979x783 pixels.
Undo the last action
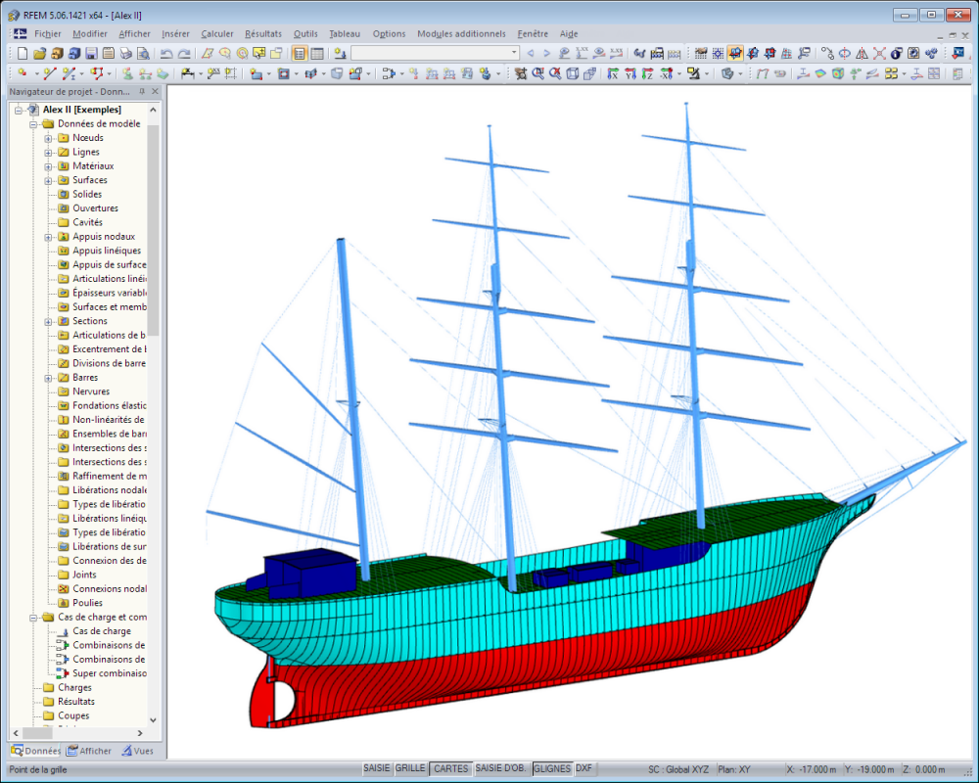coord(166,54)
